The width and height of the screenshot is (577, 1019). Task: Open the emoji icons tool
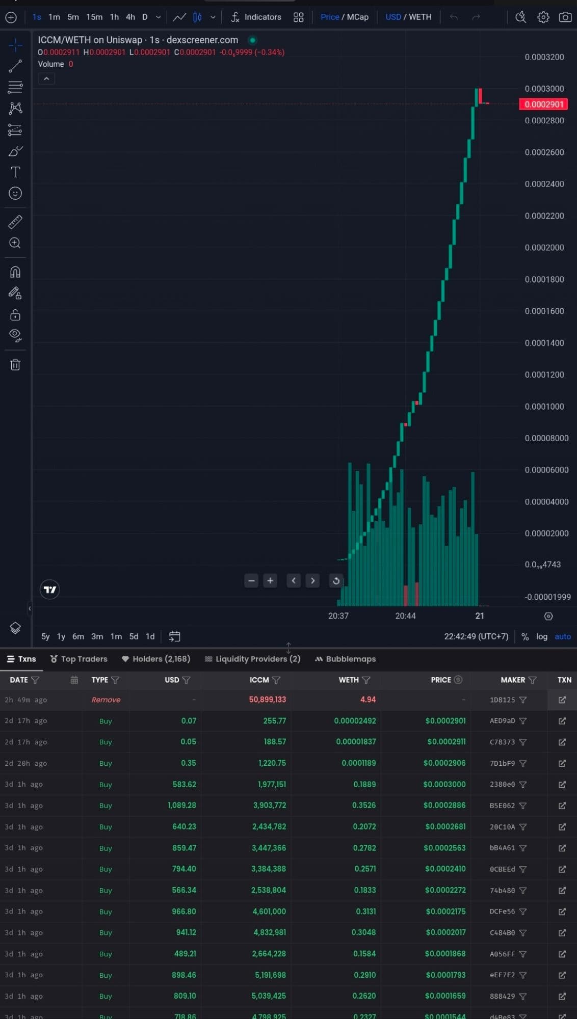[x=15, y=193]
